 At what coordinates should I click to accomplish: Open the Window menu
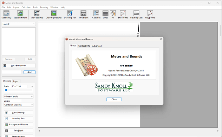pos(54,7)
